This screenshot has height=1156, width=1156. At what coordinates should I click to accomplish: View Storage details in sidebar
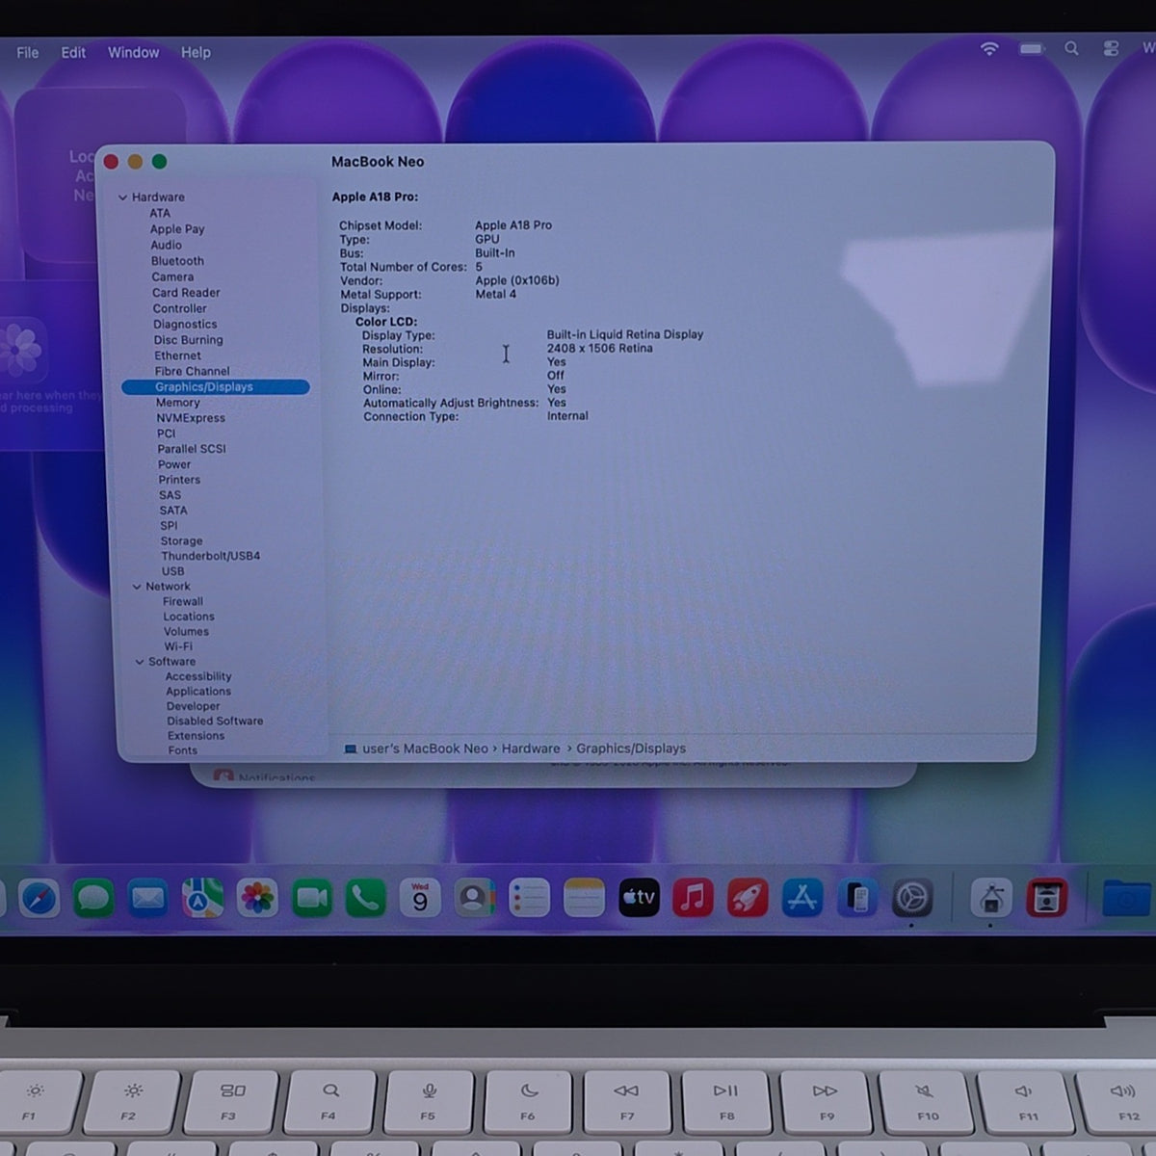182,541
